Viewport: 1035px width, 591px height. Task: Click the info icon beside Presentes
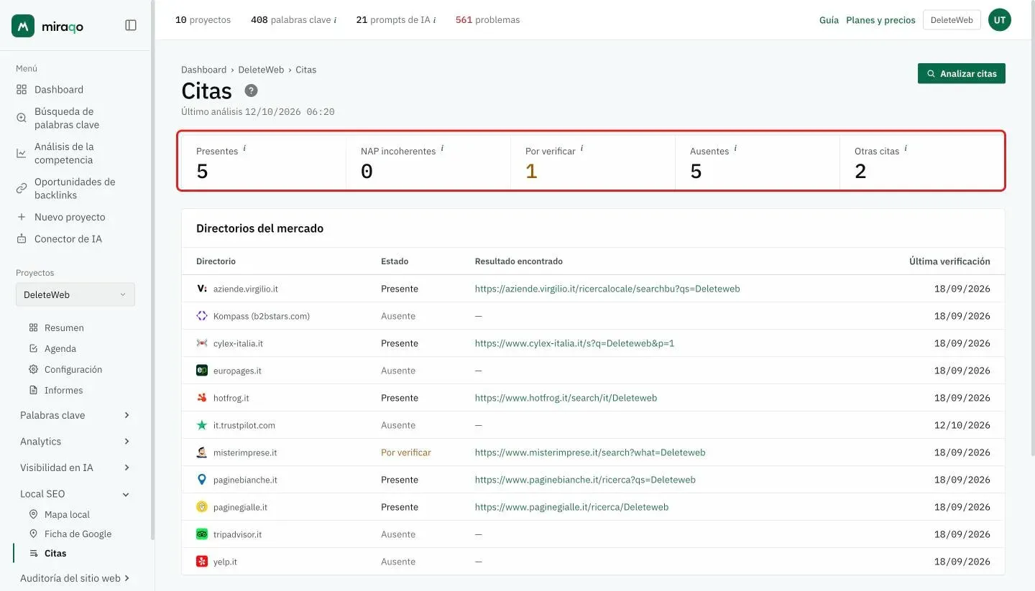(244, 149)
